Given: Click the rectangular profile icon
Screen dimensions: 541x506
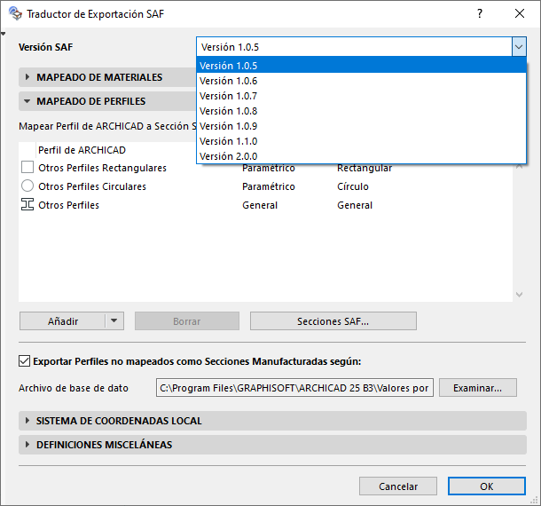Looking at the screenshot, I should (x=27, y=167).
